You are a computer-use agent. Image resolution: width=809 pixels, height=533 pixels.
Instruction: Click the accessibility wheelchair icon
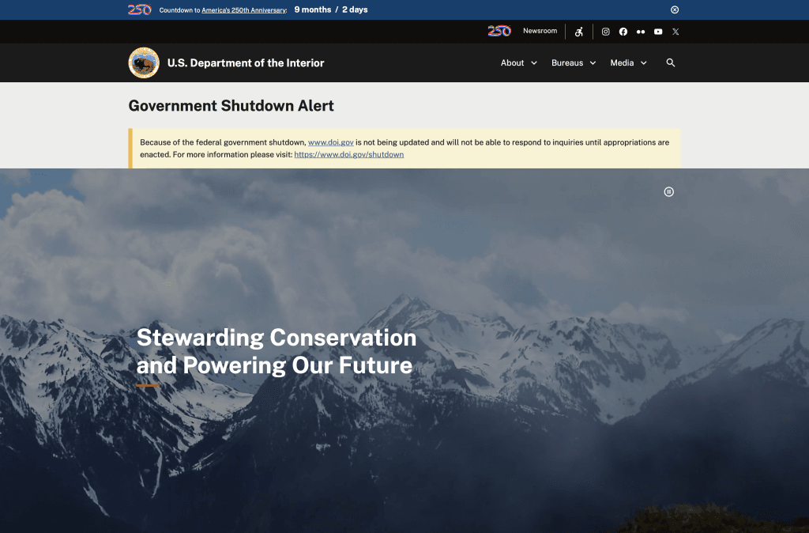(579, 32)
